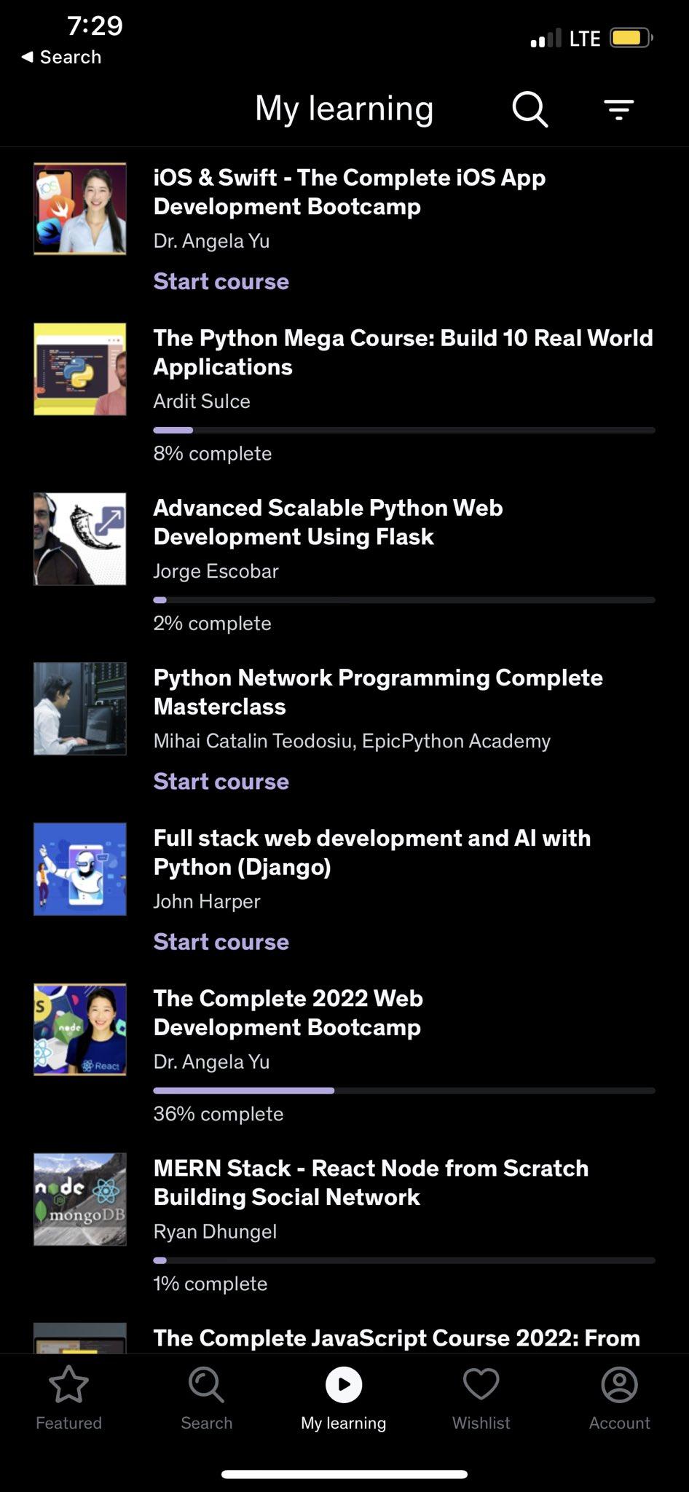Tap instructor name "Jorge Escobar"

click(216, 571)
